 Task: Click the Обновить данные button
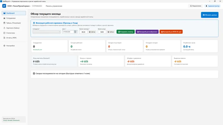coord(210,15)
